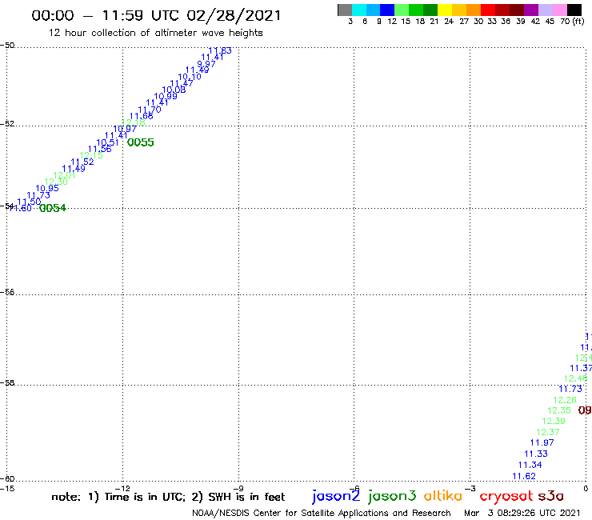Screen dimensions: 592x520
Task: Click the green 12.37 wave height value
Action: (548, 432)
